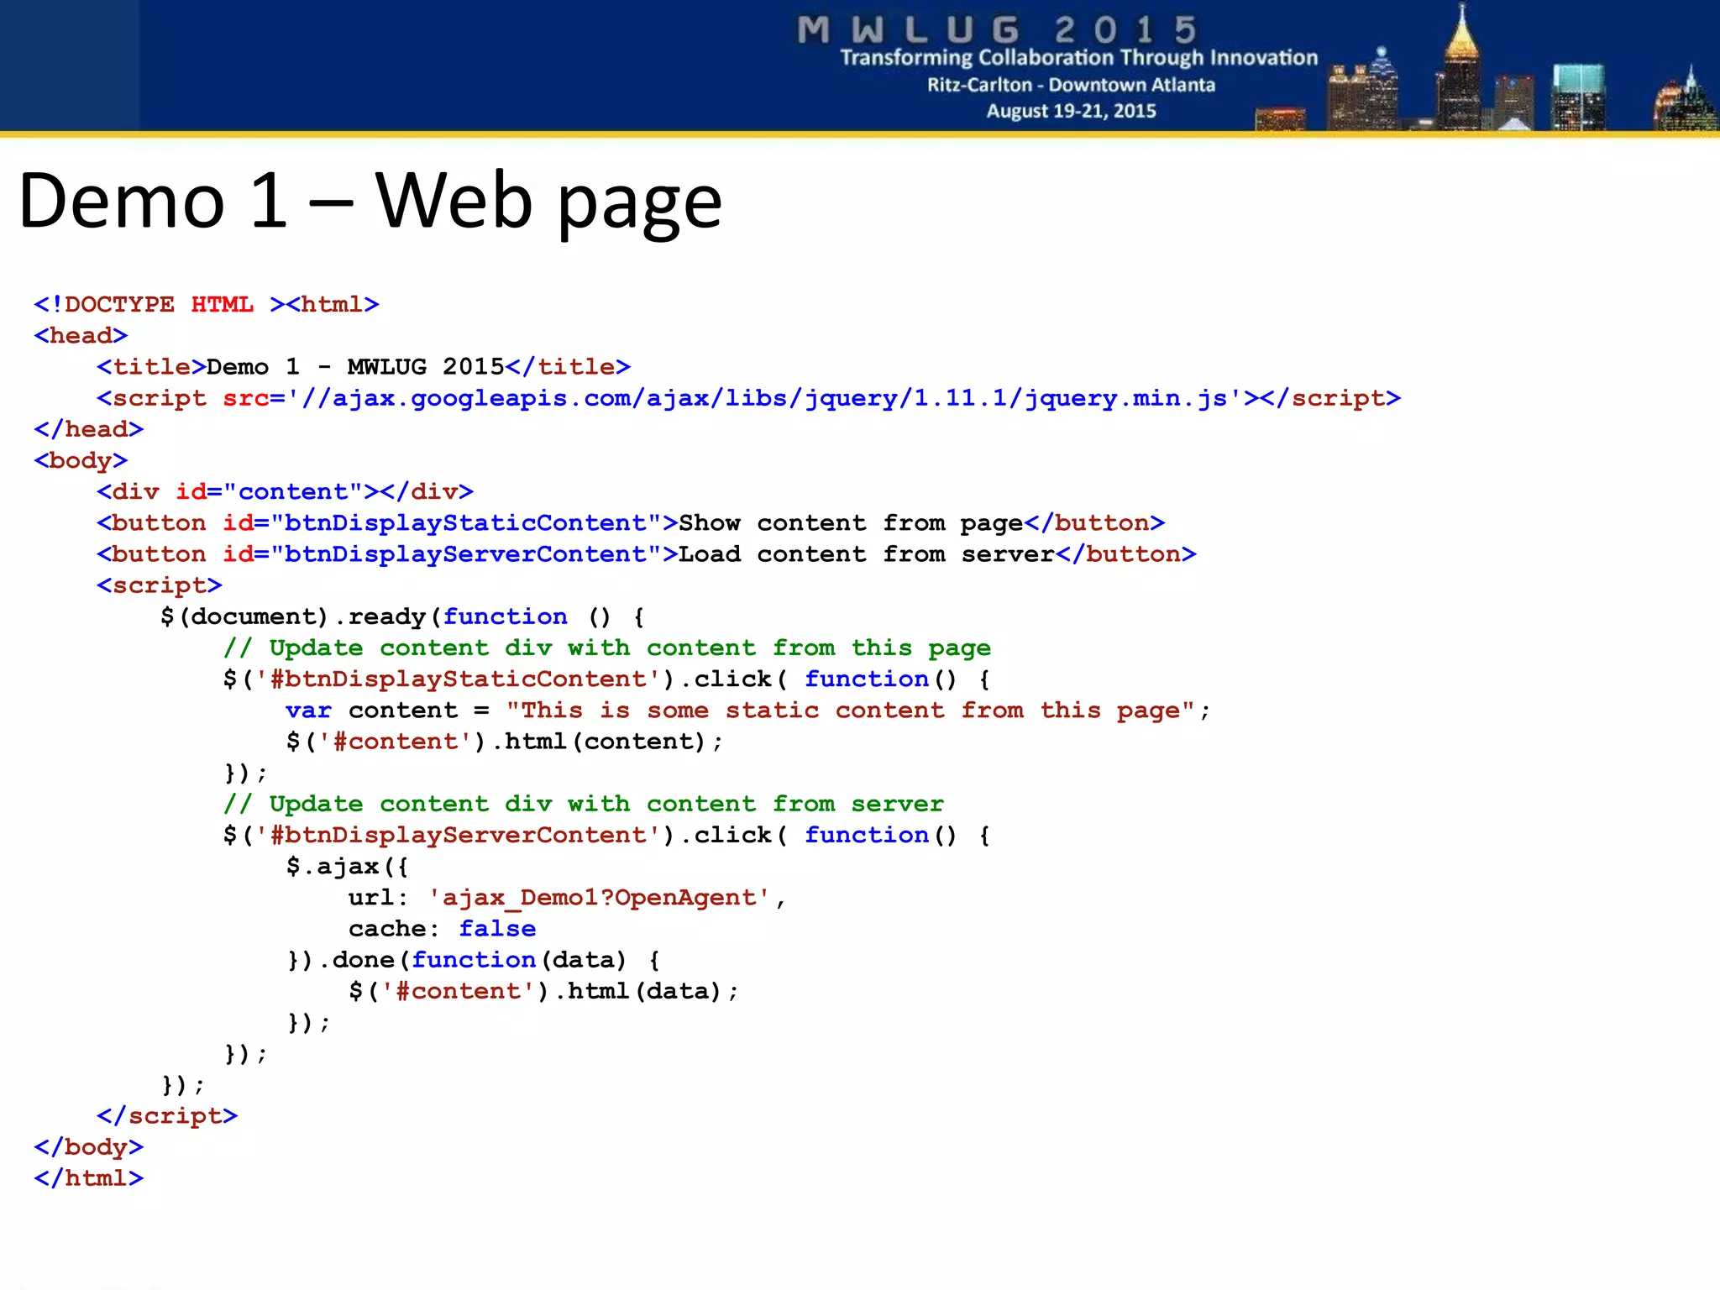Click the slide title 'Demo 1 – Web page'
The width and height of the screenshot is (1720, 1290).
[x=370, y=202]
